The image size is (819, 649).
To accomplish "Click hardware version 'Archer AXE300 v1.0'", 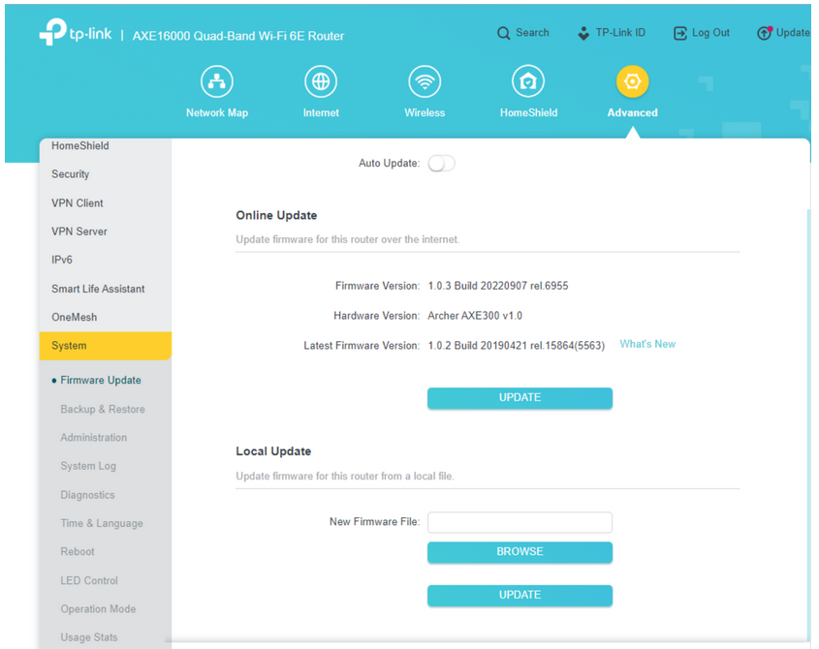I will [475, 316].
